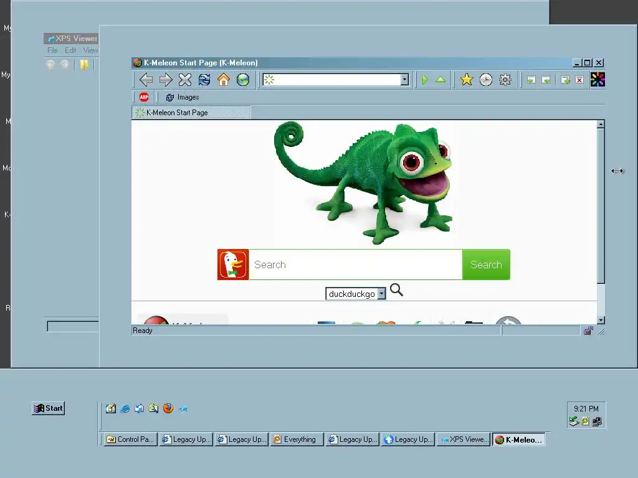This screenshot has width=638, height=478.
Task: Click the green Search button
Action: tap(486, 265)
